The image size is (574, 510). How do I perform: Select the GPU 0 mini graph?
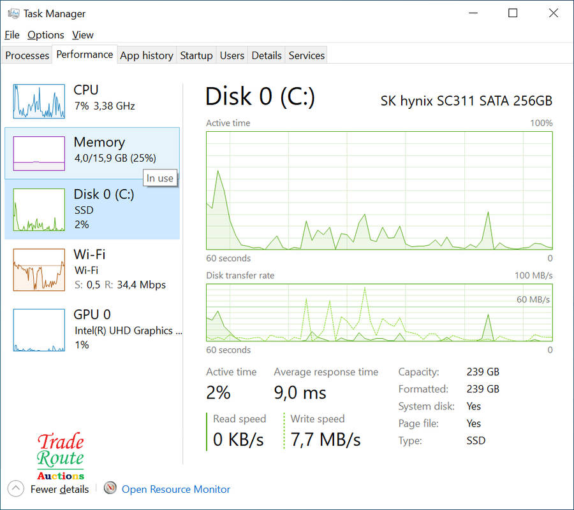[x=39, y=330]
